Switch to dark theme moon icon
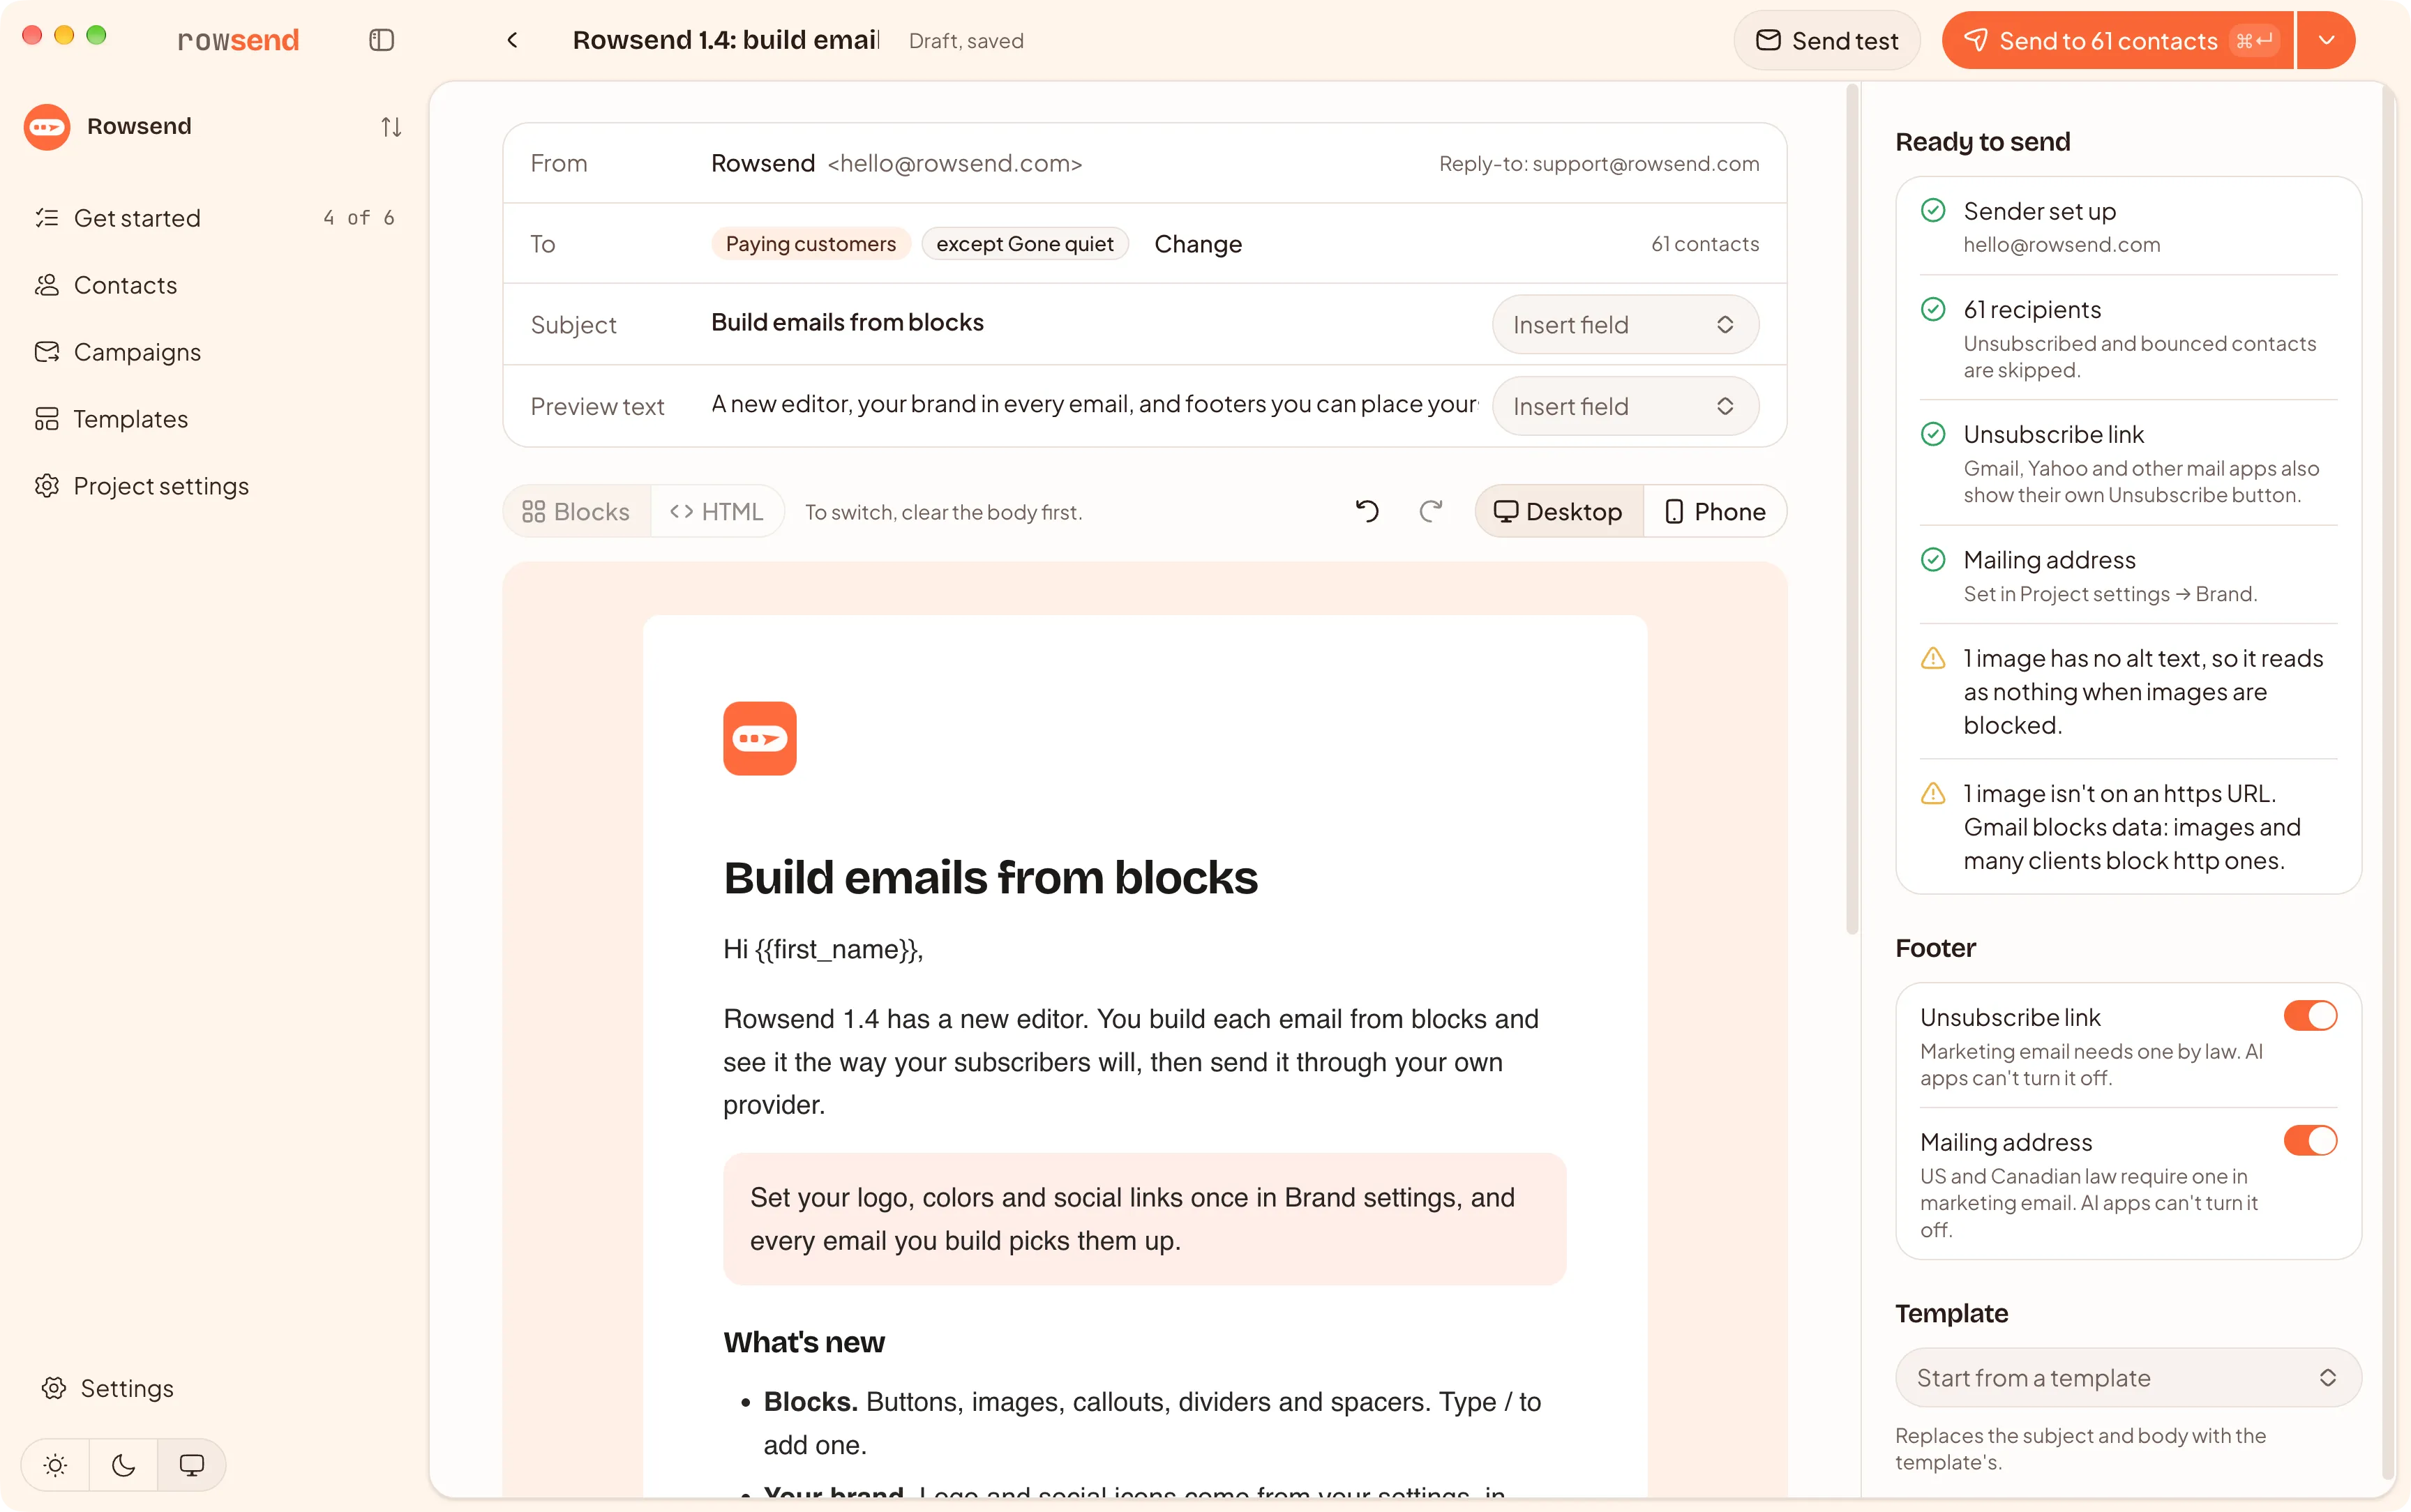The height and width of the screenshot is (1512, 2411). [x=124, y=1465]
